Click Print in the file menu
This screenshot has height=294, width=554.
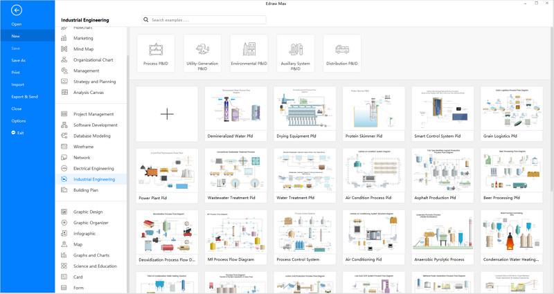click(x=15, y=73)
